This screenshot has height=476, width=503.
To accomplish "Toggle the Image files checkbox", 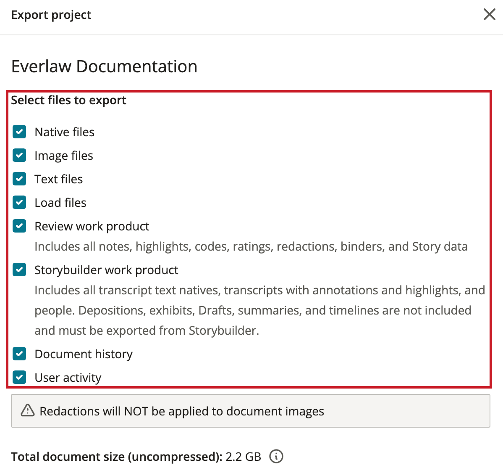I will (x=19, y=156).
